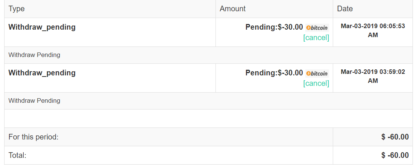This screenshot has height=165, width=414.
Task: Click the $ -60.00 amount for this period
Action: [x=395, y=137]
